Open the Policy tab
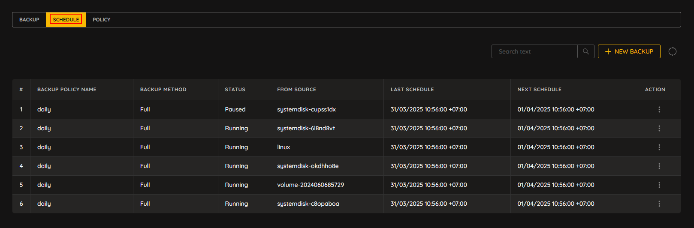Image resolution: width=694 pixels, height=228 pixels. click(x=102, y=20)
